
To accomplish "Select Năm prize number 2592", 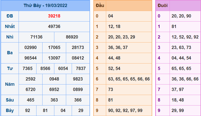I will click(x=30, y=79).
